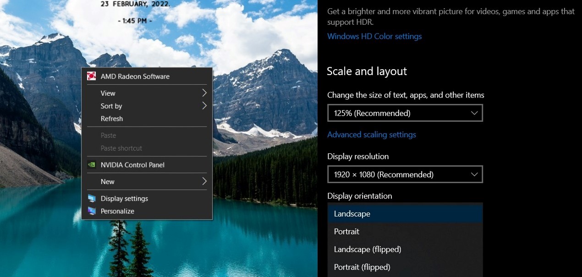
Task: Select Refresh from the context menu
Action: (112, 119)
